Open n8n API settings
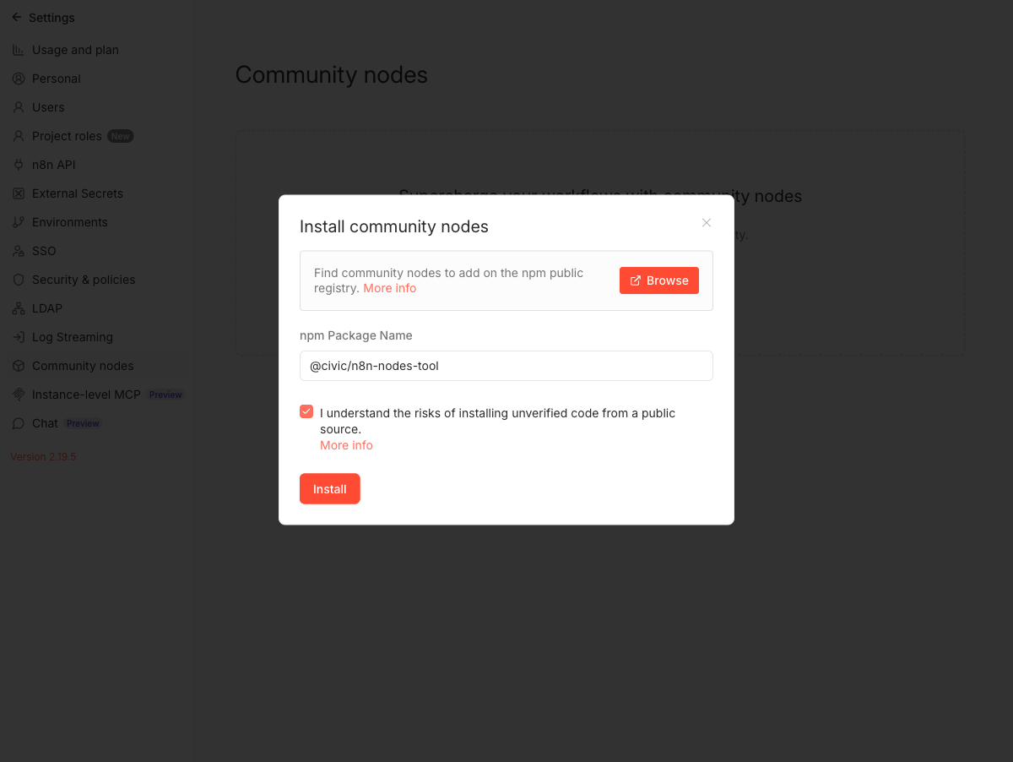Screen dimensions: 1013x762 (54, 165)
